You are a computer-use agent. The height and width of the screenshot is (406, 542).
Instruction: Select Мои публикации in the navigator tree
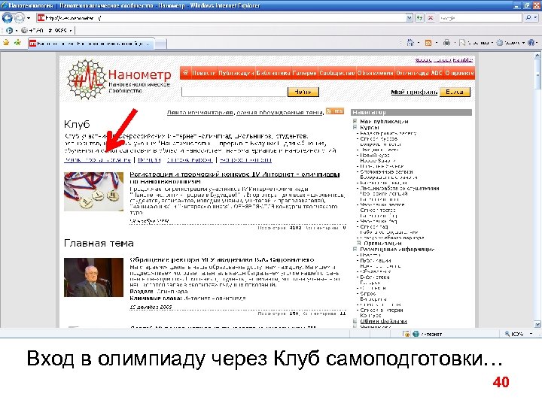[x=384, y=122]
